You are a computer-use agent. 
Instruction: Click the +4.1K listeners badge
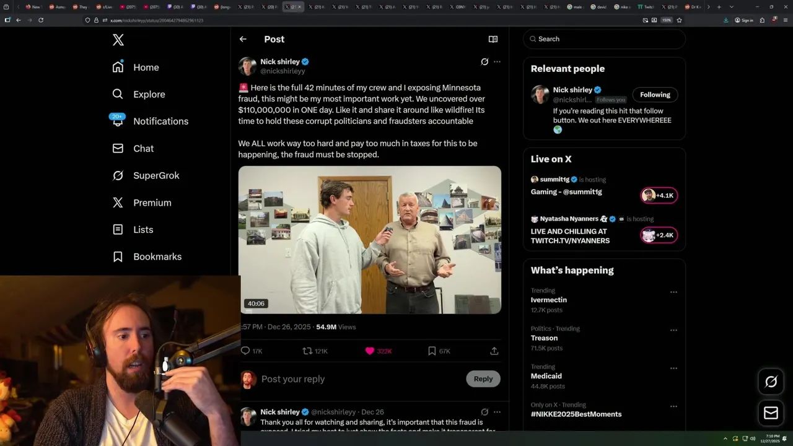click(659, 196)
